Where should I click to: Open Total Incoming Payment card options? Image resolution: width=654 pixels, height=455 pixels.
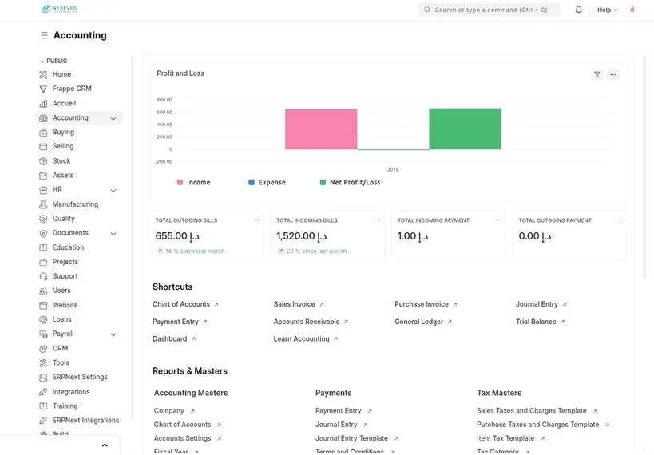(x=499, y=220)
